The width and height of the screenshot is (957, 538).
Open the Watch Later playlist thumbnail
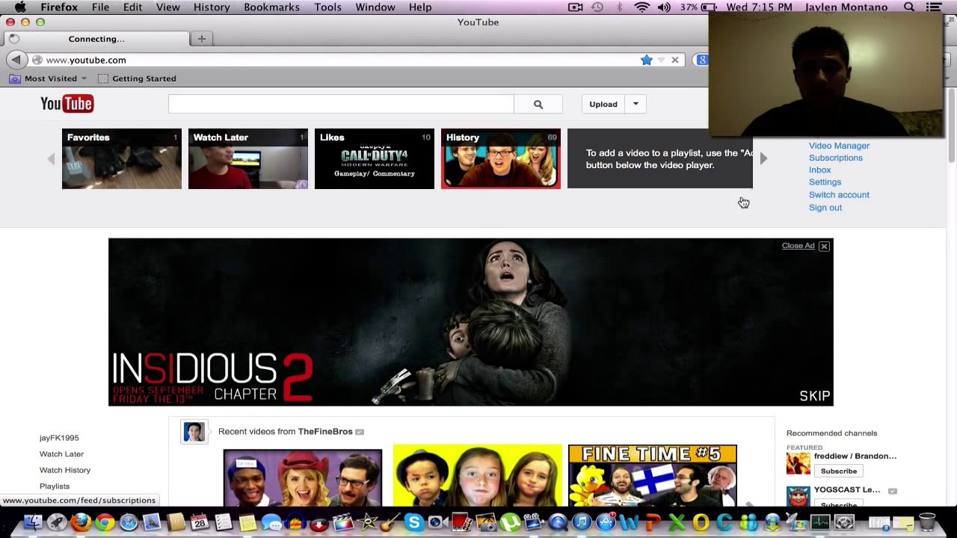pyautogui.click(x=248, y=158)
